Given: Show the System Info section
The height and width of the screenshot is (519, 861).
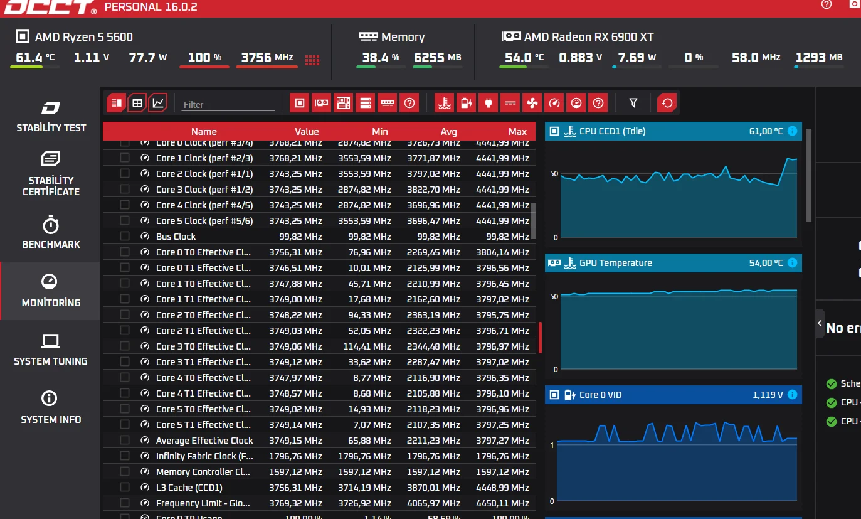Looking at the screenshot, I should click(51, 408).
